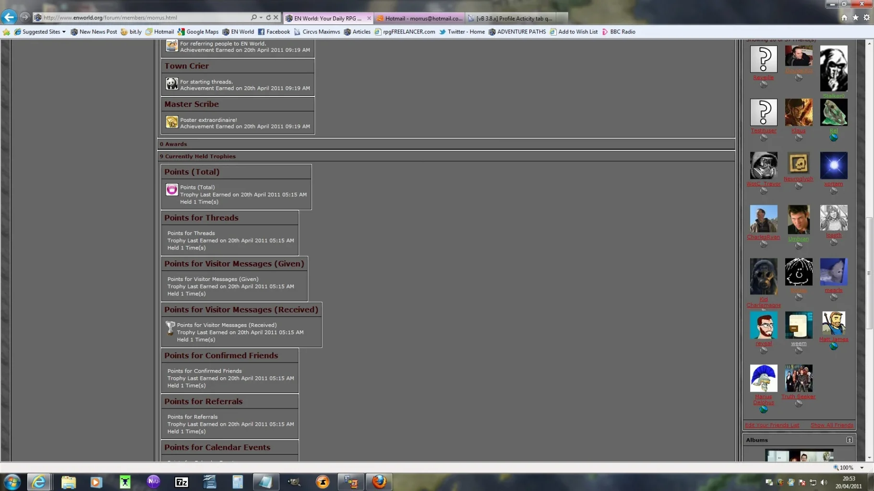Open friend Neuroglyph's profile link
Image resolution: width=874 pixels, height=491 pixels.
click(798, 179)
